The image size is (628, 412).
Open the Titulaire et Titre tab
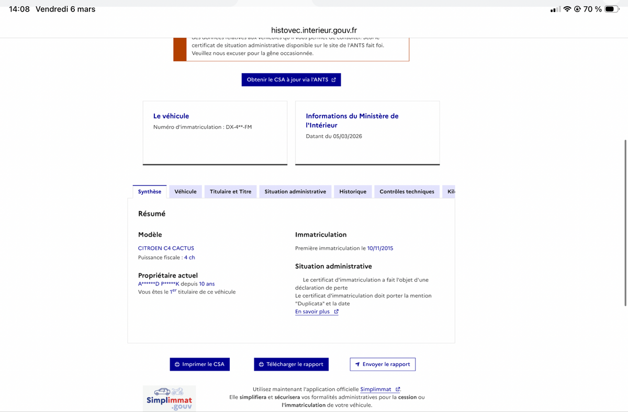point(230,192)
